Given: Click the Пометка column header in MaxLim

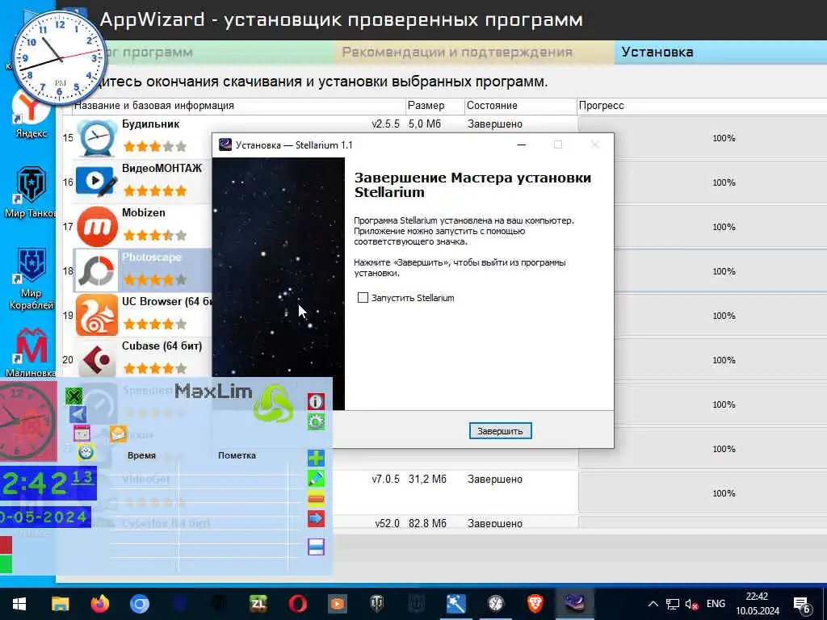Looking at the screenshot, I should (237, 455).
